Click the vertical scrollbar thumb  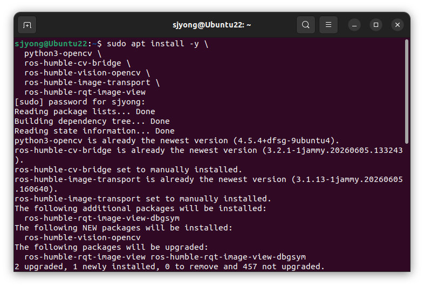[406, 91]
